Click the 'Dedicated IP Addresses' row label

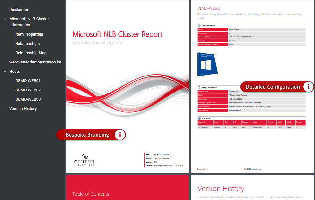click(213, 37)
